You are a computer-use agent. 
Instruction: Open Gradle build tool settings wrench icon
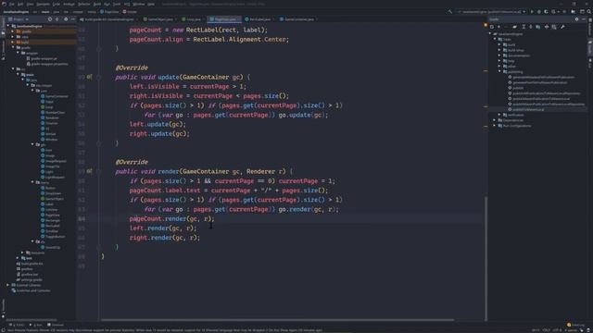point(562,27)
